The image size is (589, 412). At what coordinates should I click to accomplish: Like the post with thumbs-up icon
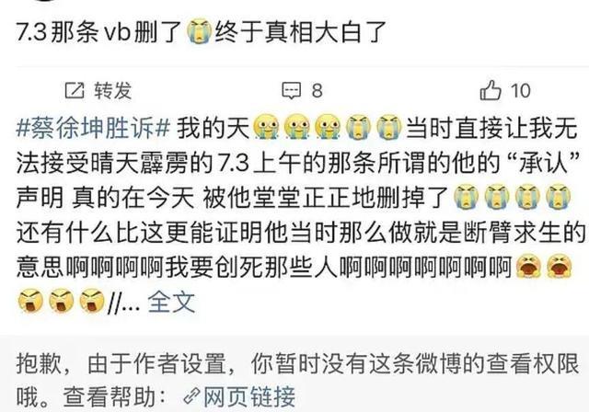coord(491,90)
